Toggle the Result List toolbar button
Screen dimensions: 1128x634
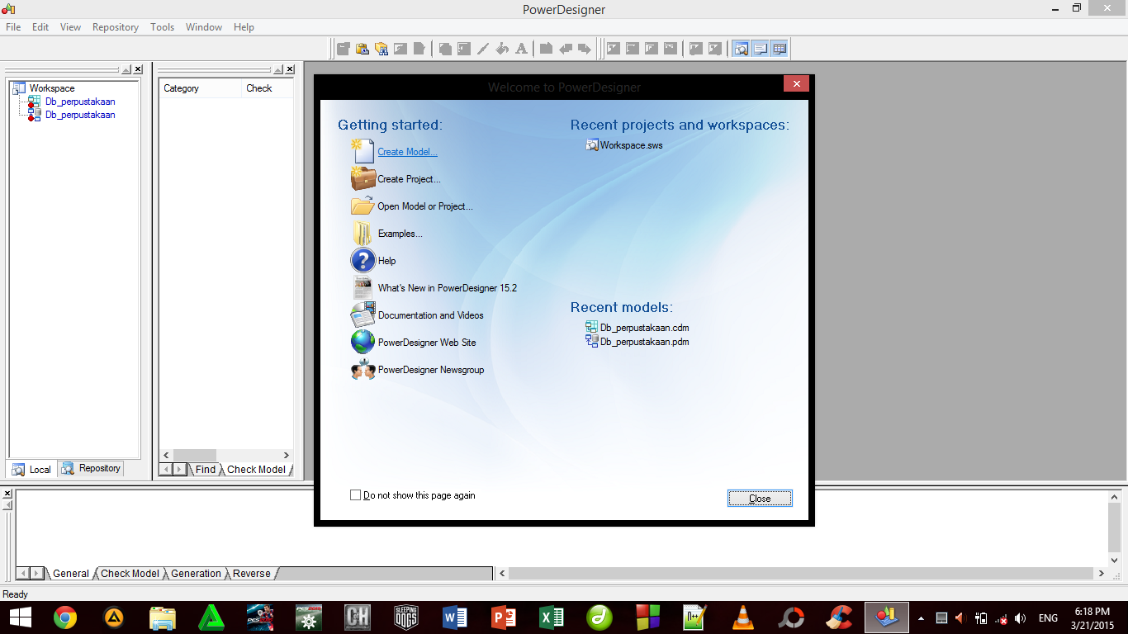779,48
